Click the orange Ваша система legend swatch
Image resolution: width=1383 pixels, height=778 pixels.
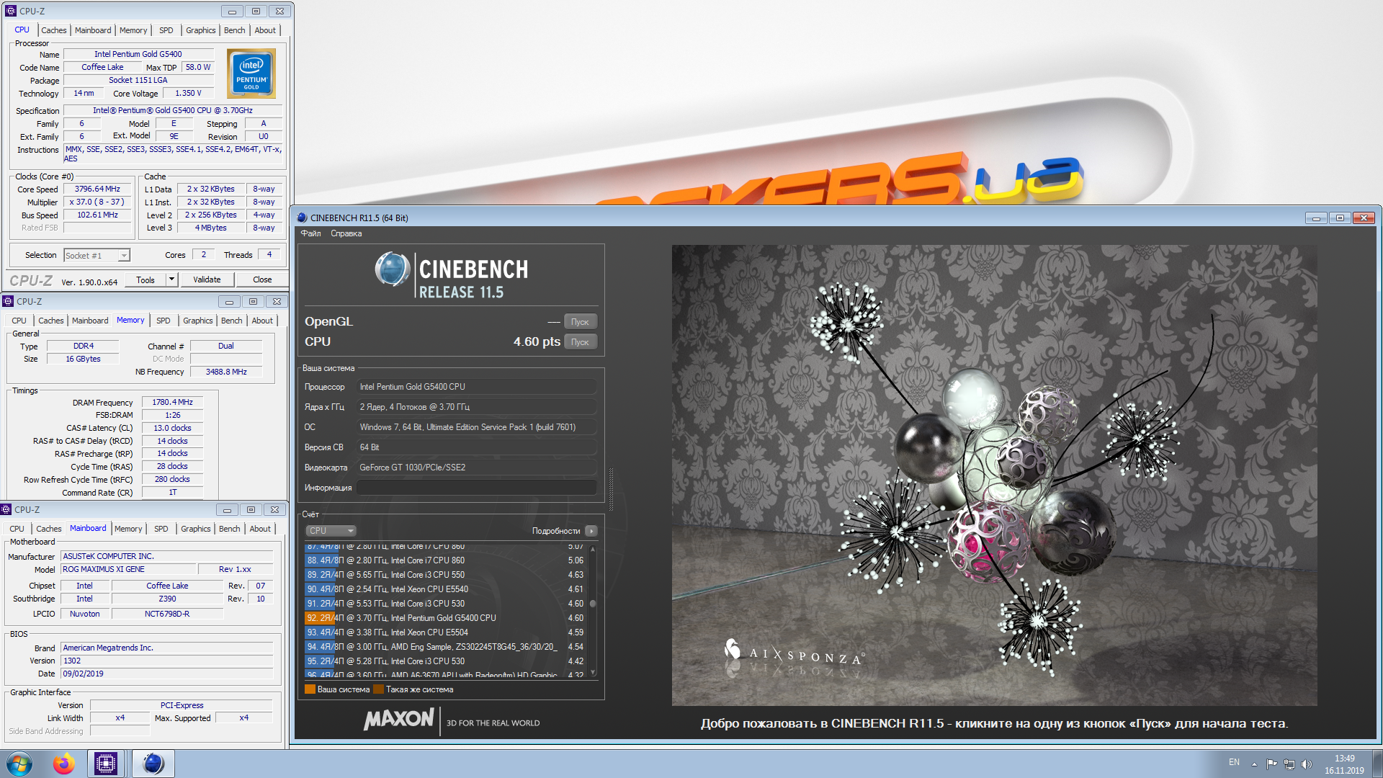(x=310, y=689)
